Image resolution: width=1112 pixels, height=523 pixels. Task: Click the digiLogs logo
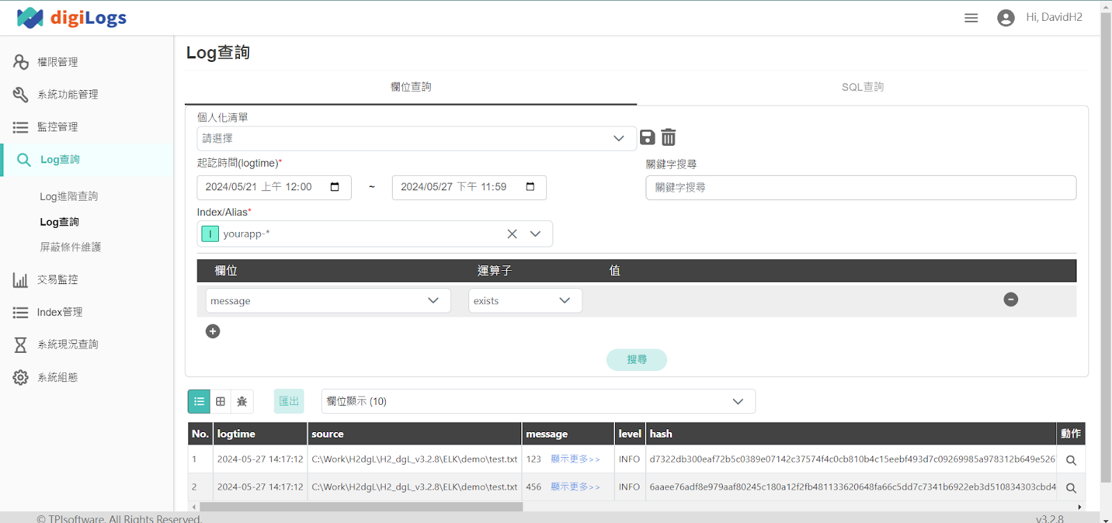pos(72,17)
